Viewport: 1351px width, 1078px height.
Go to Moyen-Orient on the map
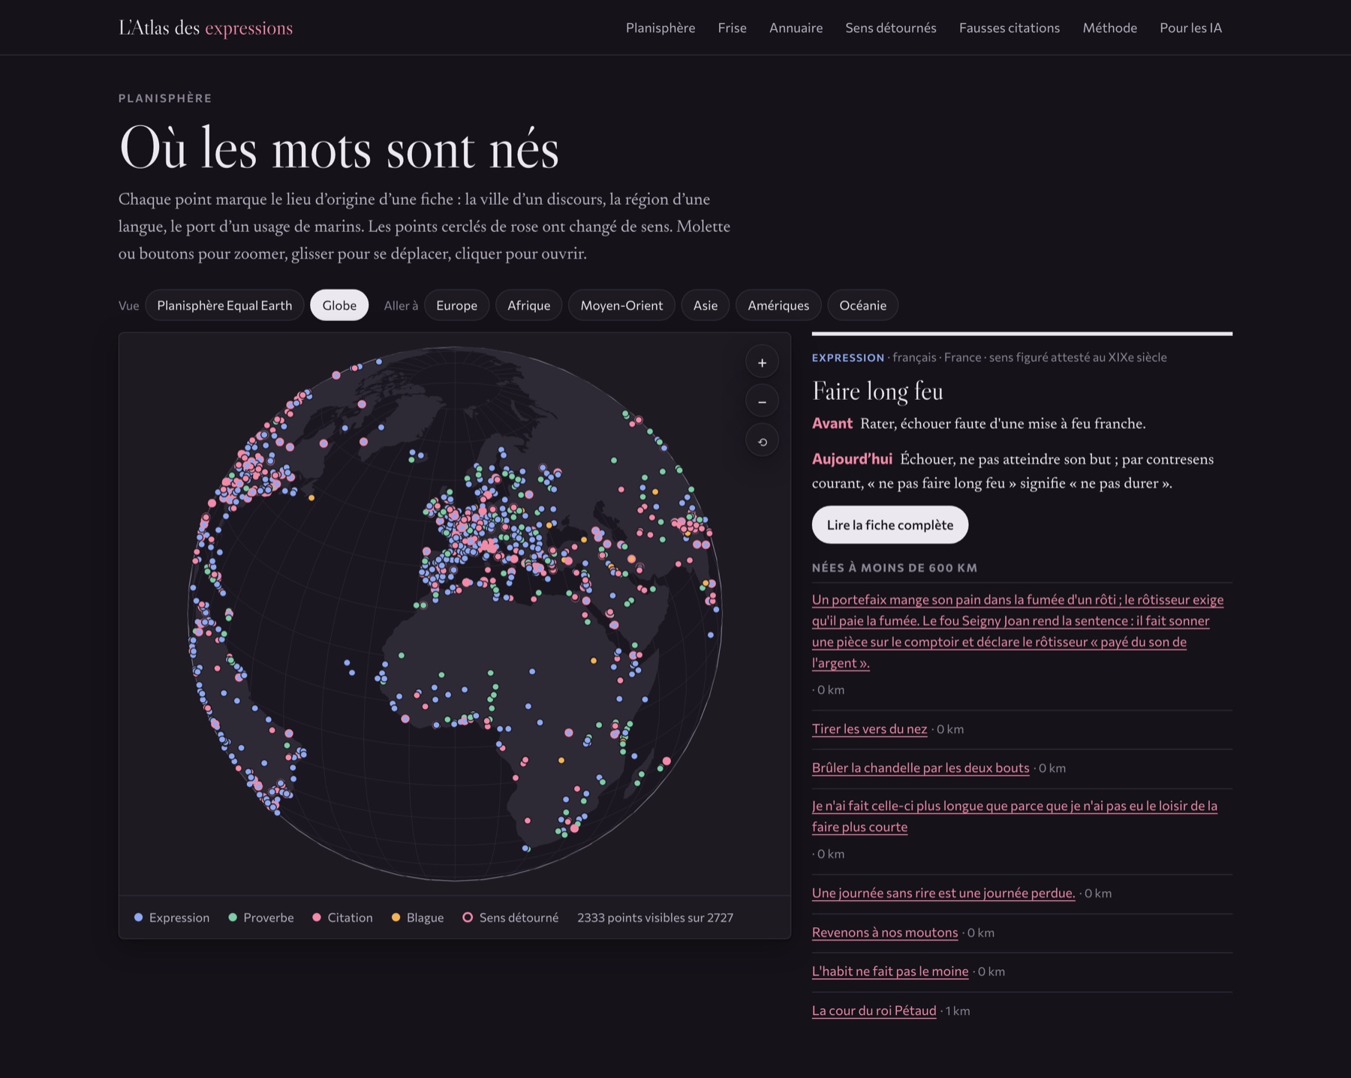coord(621,305)
